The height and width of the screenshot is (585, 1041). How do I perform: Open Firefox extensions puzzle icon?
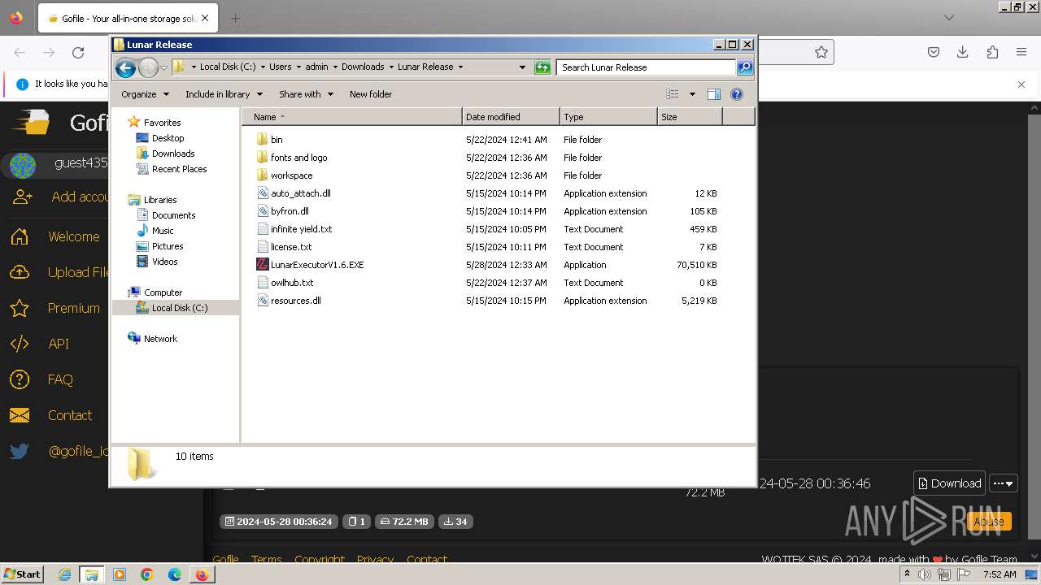[992, 52]
